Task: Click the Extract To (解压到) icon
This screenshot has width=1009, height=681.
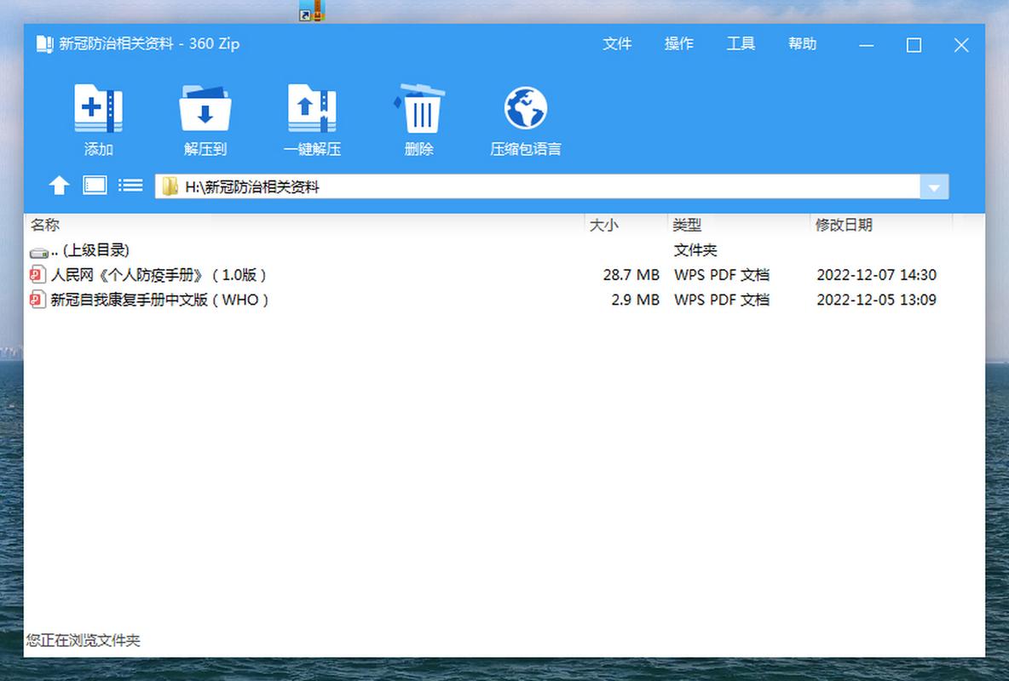Action: click(x=205, y=110)
